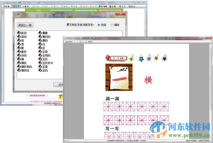Click the 打开 button at dialog bottom

tap(59, 85)
